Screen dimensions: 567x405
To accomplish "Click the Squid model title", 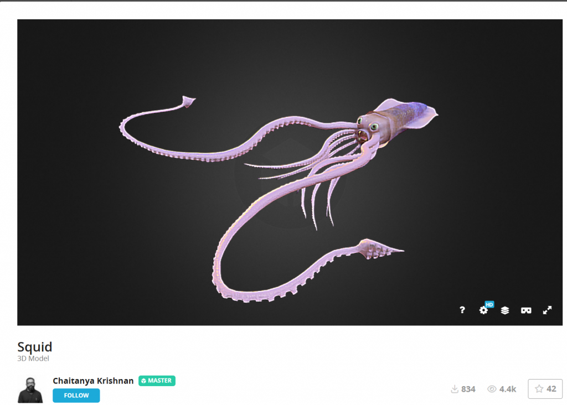I will [35, 347].
